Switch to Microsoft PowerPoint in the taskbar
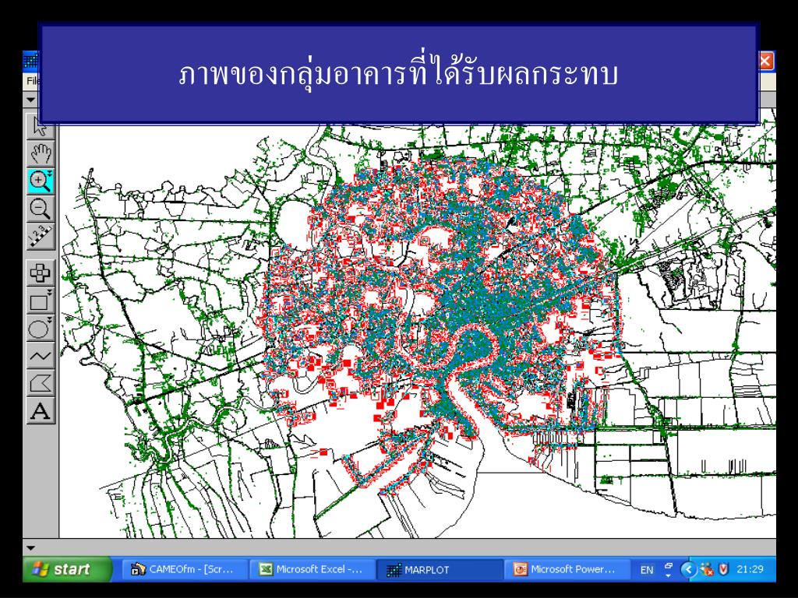 click(x=567, y=569)
